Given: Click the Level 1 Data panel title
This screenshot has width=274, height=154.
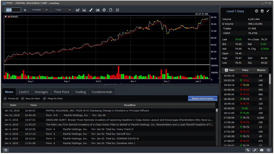Looking at the screenshot, I should coord(235,11).
